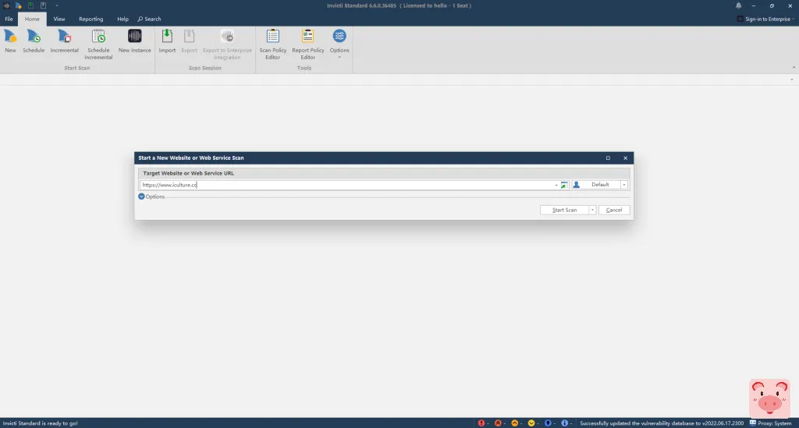
Task: Open the Scan Policy Editor
Action: 272,44
